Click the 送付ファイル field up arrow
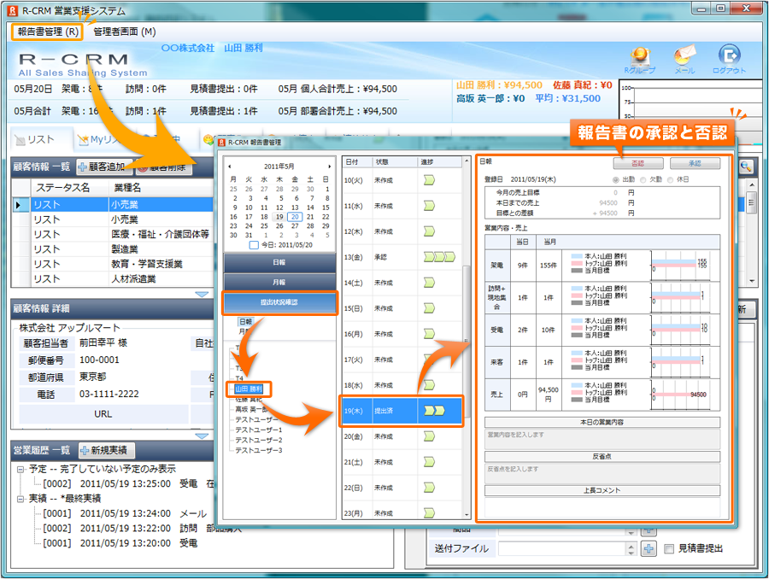The height and width of the screenshot is (579, 769). pos(631,546)
